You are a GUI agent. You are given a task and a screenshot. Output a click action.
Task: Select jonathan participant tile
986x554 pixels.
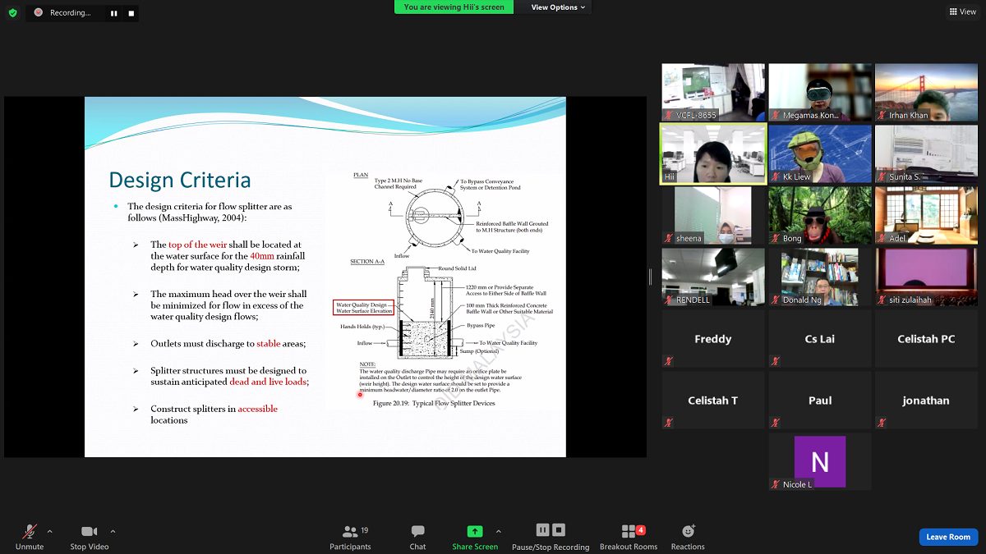pyautogui.click(x=926, y=401)
